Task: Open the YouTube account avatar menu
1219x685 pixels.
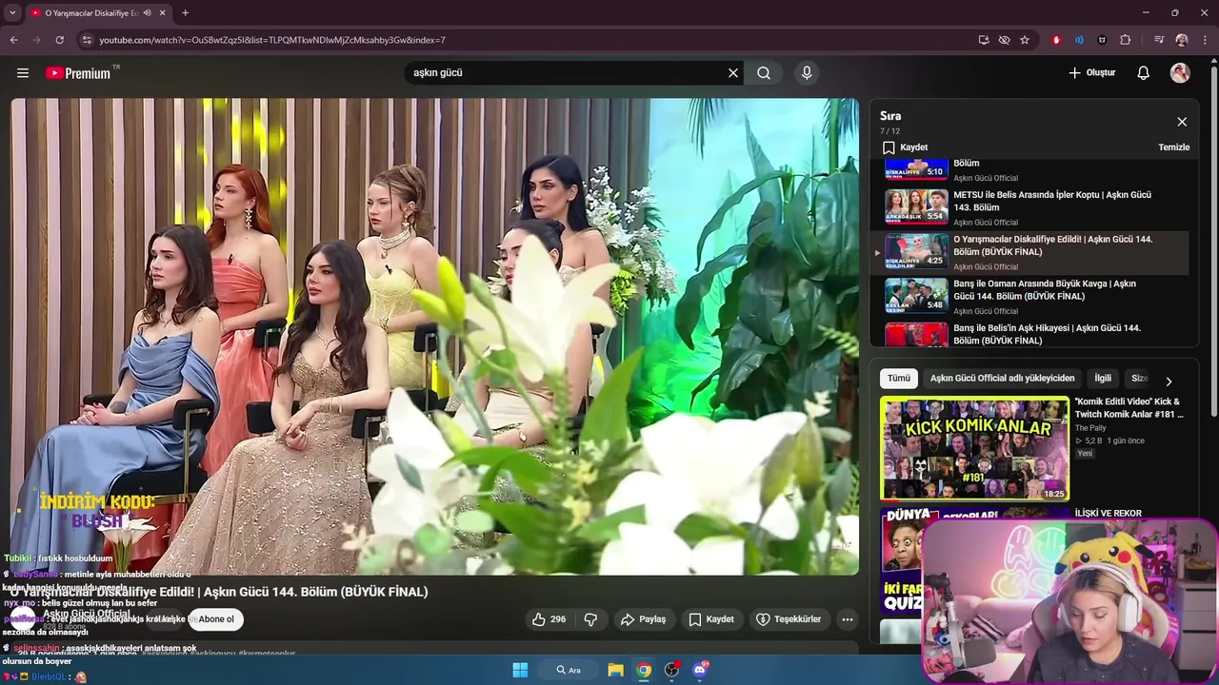Action: click(1180, 73)
